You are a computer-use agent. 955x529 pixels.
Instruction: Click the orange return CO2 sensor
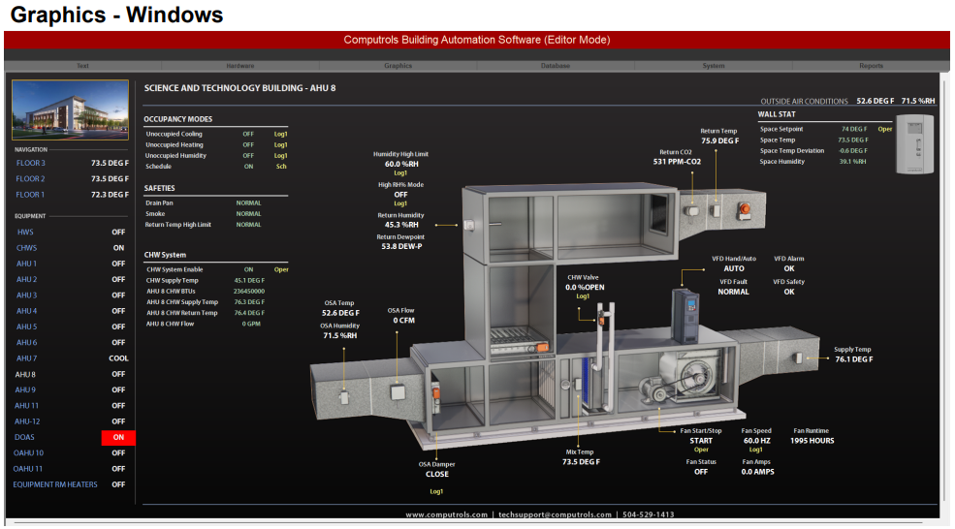pyautogui.click(x=746, y=206)
